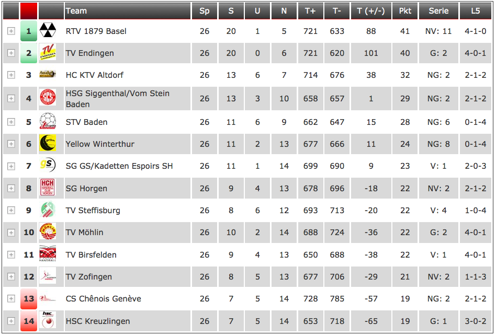Click the TV Endingen team logo
The image size is (496, 336).
click(x=48, y=52)
